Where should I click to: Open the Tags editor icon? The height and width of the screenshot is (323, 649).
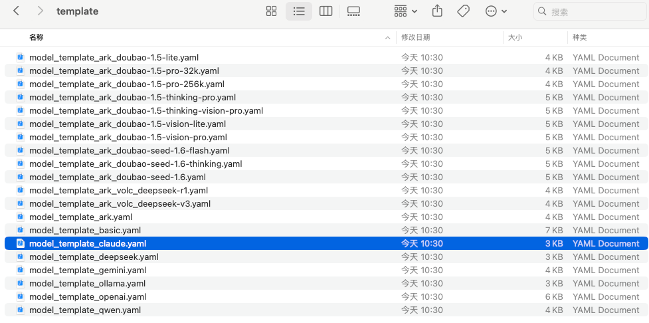(464, 11)
